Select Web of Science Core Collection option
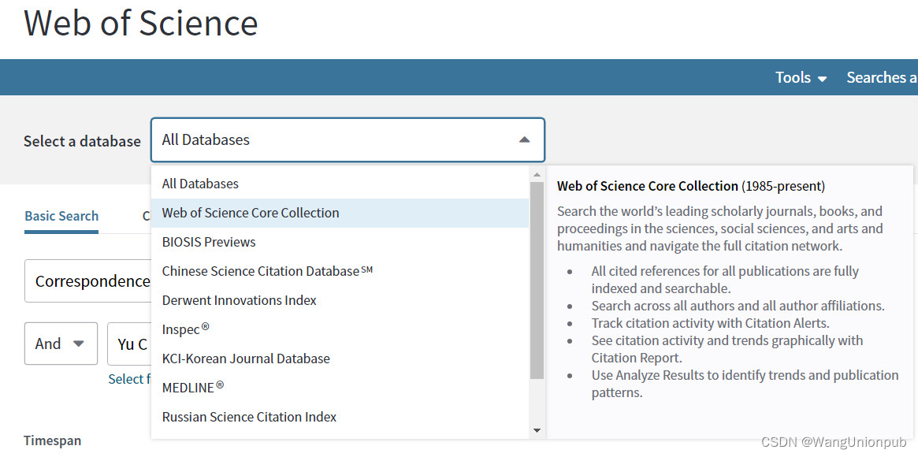 coord(340,213)
